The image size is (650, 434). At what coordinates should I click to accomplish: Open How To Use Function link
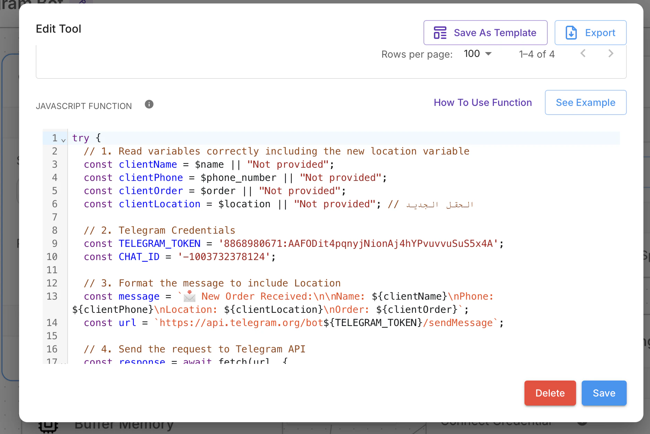tap(482, 102)
